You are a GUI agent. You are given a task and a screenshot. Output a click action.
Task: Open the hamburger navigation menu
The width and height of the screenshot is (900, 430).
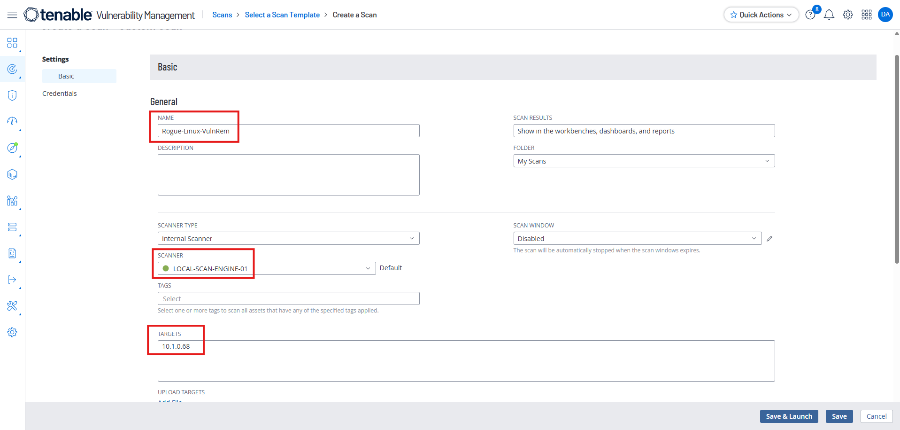pyautogui.click(x=12, y=15)
